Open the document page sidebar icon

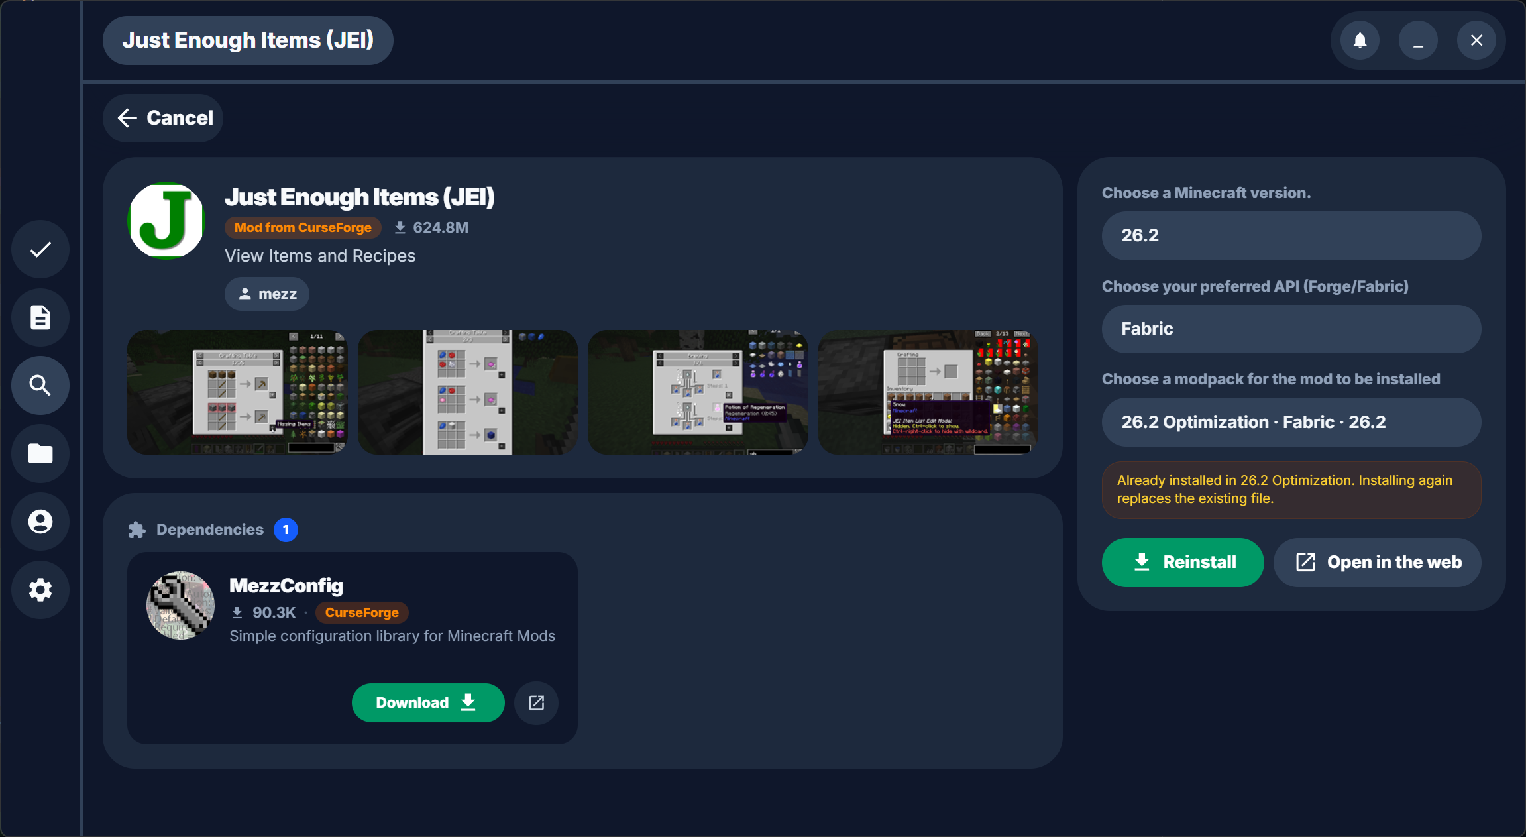[x=40, y=317]
